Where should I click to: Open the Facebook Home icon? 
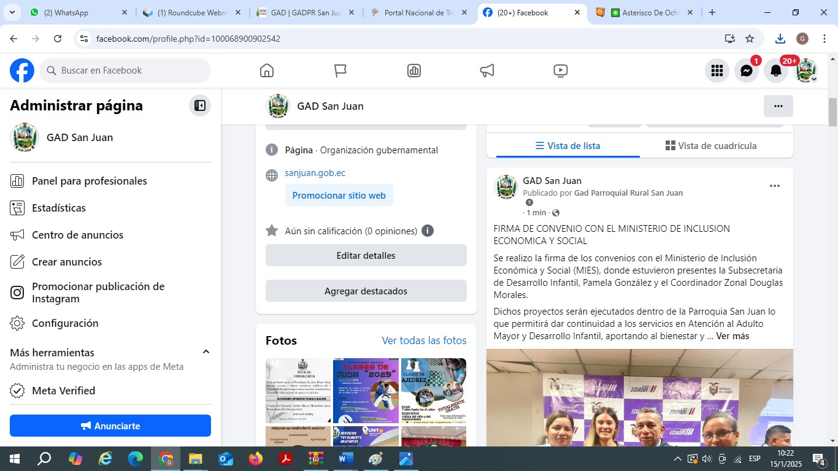coord(267,71)
